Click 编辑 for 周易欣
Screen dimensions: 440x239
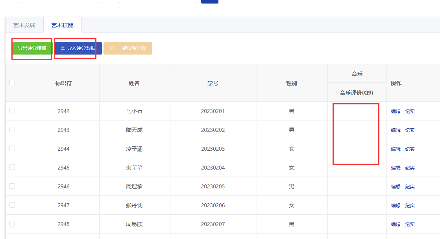pyautogui.click(x=396, y=224)
